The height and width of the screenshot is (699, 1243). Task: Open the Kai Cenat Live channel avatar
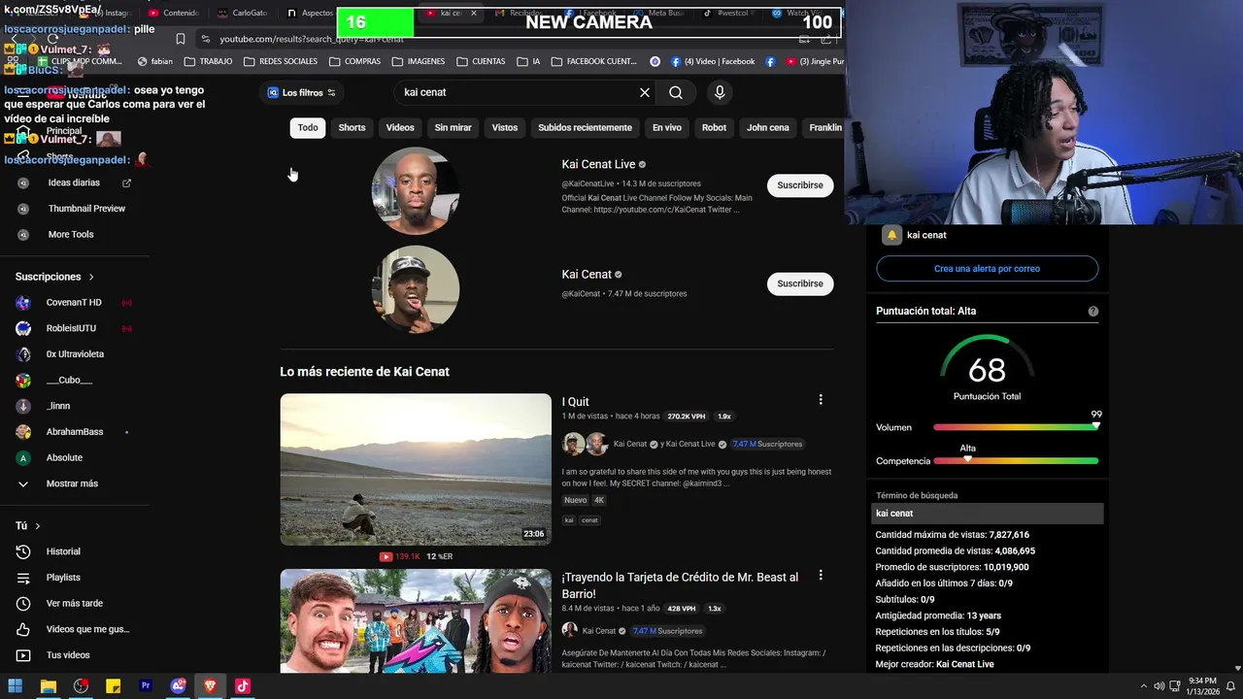[416, 191]
